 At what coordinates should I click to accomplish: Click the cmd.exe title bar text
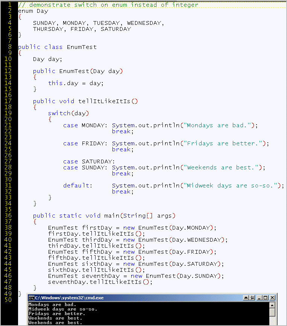(69, 298)
